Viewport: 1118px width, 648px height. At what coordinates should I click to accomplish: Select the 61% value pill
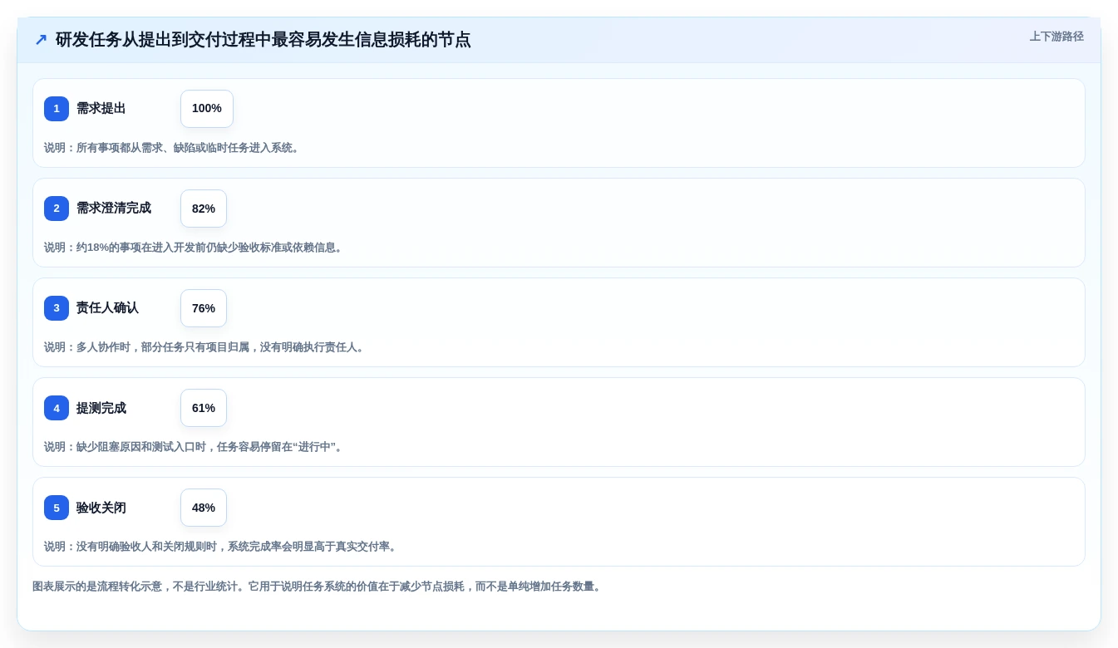(x=204, y=408)
